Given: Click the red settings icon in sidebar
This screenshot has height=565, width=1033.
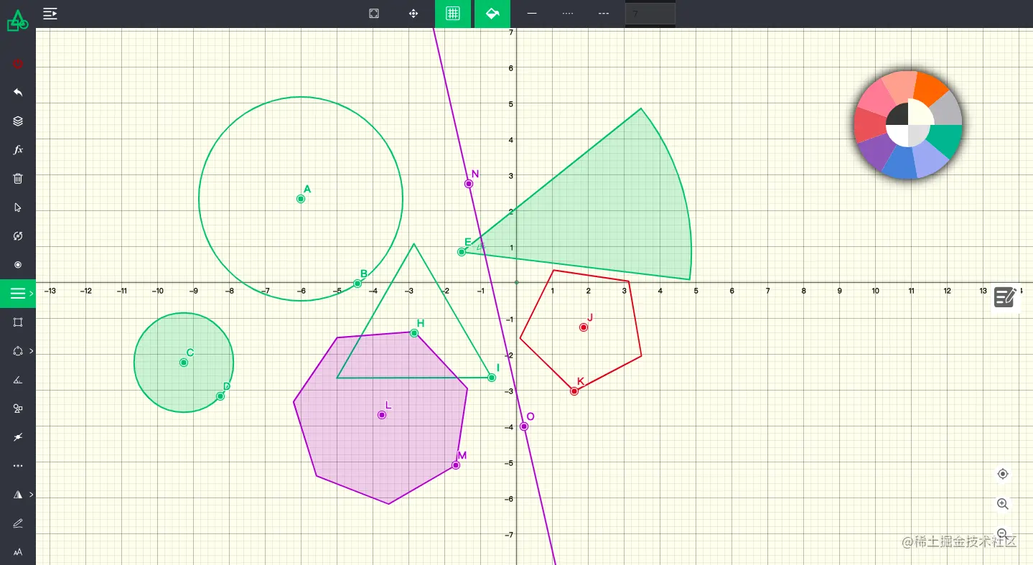Looking at the screenshot, I should click(18, 64).
